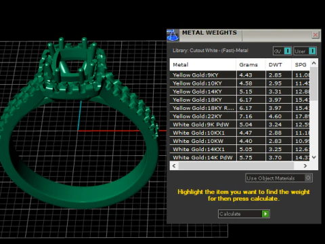325x244 pixels.
Task: Click the 4.43 grams value
Action: coord(246,75)
